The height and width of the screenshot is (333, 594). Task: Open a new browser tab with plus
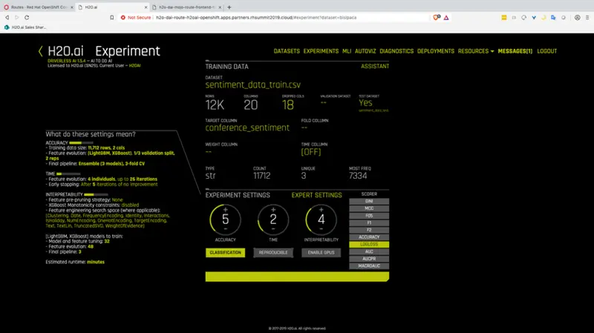pyautogui.click(x=229, y=7)
